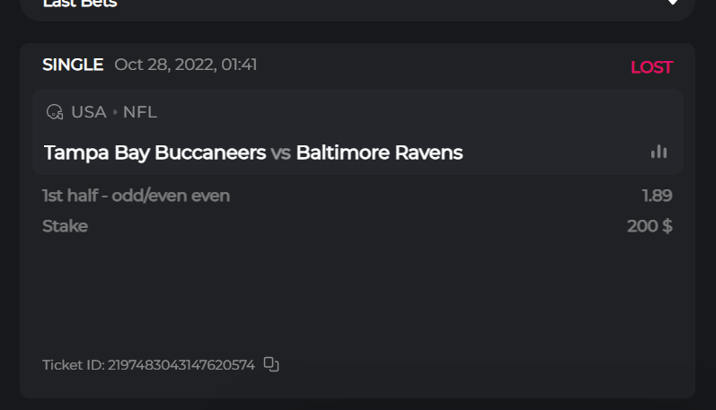This screenshot has width=716, height=410.
Task: Click the 1.89 odds value
Action: coord(657,196)
